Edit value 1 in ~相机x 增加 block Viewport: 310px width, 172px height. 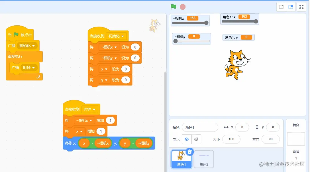coord(110,120)
